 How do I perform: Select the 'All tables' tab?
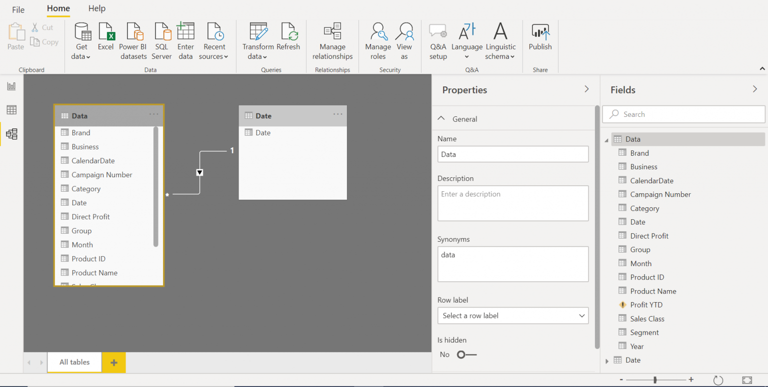(74, 362)
